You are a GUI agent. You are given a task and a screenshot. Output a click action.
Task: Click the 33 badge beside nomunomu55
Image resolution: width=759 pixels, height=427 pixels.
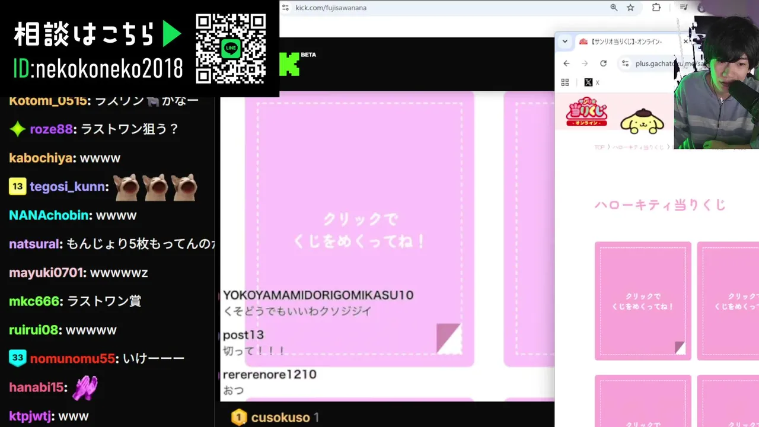tap(18, 358)
